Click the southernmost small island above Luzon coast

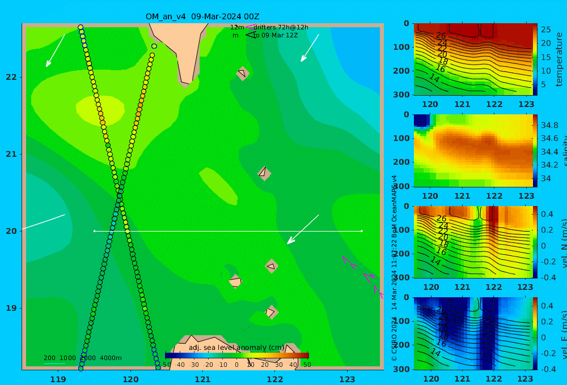point(271,312)
